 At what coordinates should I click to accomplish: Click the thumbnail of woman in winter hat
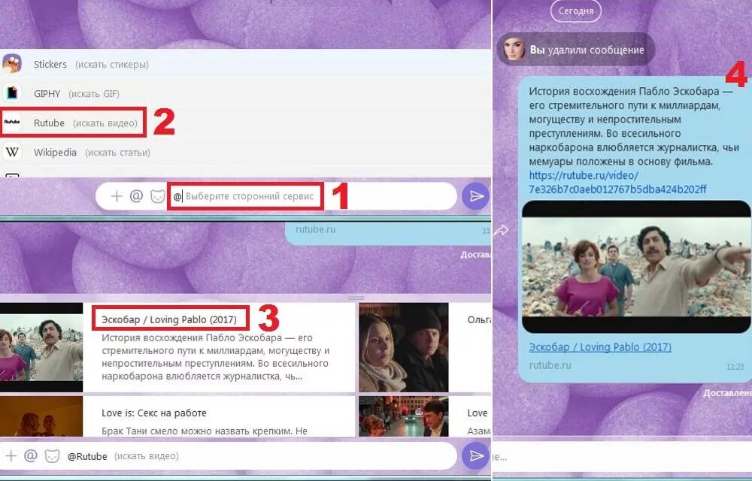[403, 347]
